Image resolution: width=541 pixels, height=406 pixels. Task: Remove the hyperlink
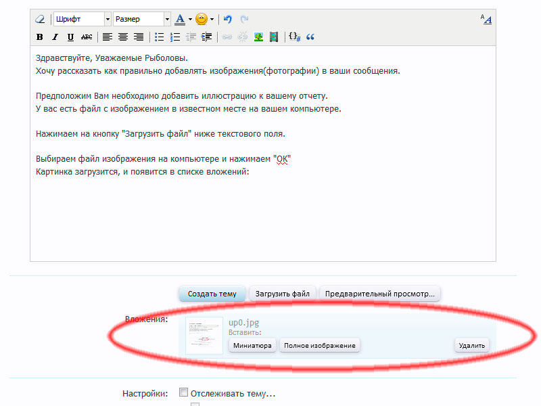pos(243,37)
